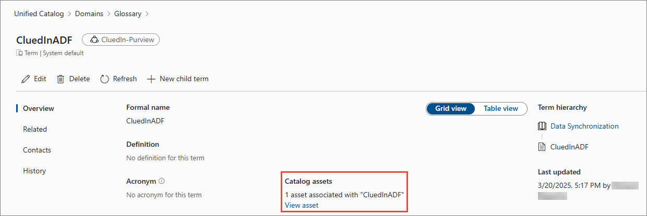Expand the chevron after Unified Catalog
Viewport: 647px width, 216px height.
[69, 14]
